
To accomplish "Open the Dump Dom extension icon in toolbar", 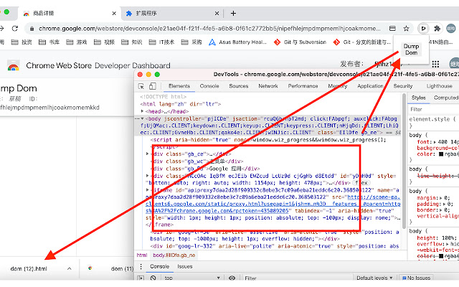I will 423,29.
